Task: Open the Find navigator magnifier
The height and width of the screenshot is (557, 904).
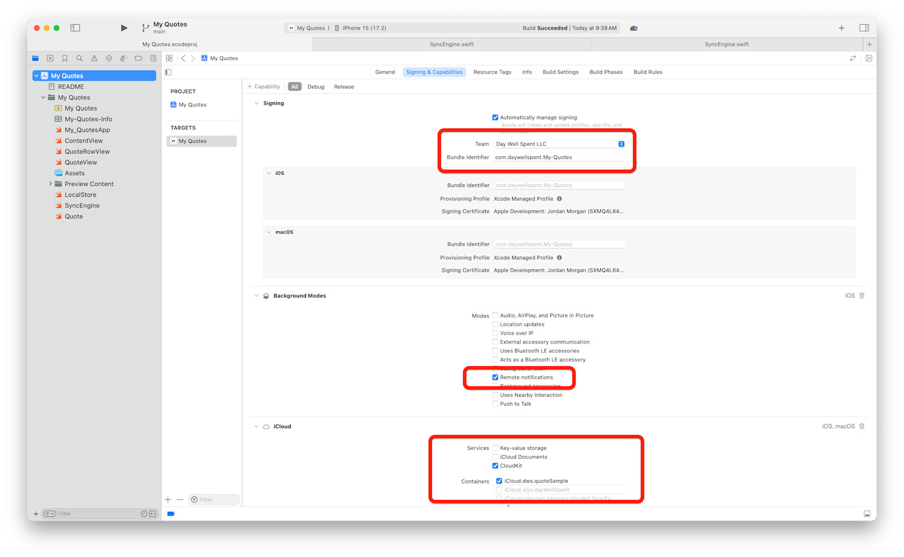Action: tap(79, 58)
